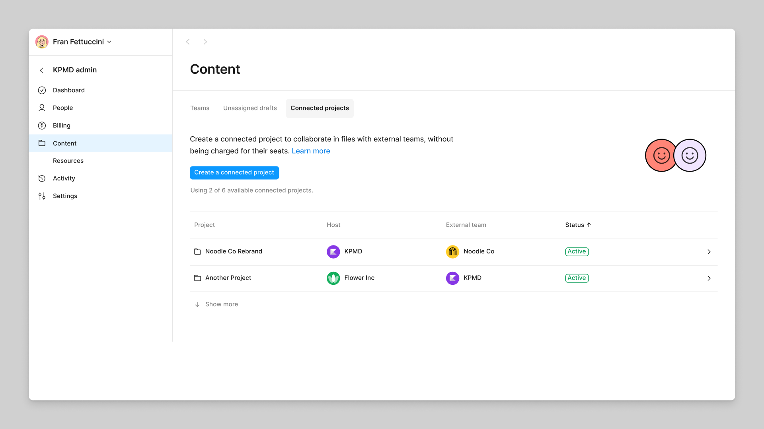Click Learn more link about connected projects
Image resolution: width=764 pixels, height=429 pixels.
311,151
